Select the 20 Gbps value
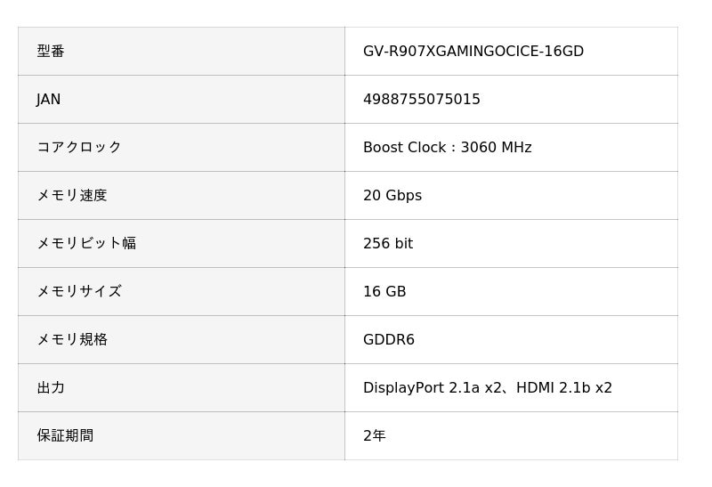The image size is (712, 487). 392,196
